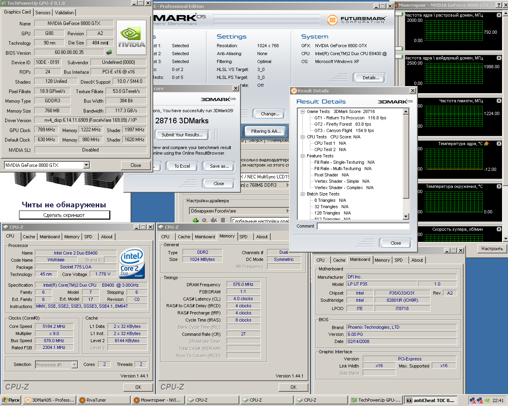The image size is (508, 406).
Task: Click the first network tray icon with red X
Action: point(472,400)
